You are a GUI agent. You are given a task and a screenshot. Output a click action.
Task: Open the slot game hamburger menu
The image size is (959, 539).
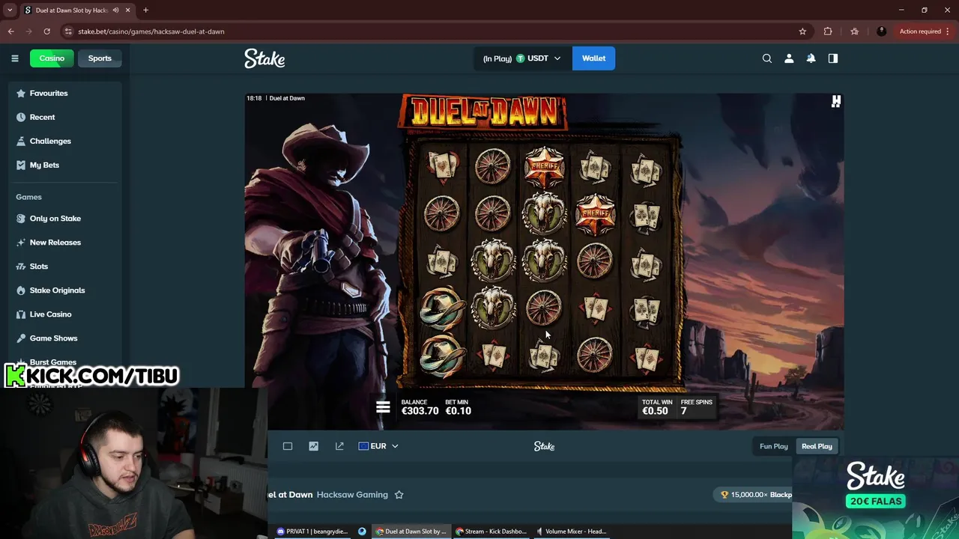[x=383, y=407]
